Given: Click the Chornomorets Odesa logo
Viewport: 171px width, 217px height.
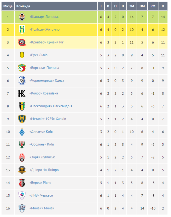Looking at the screenshot, I should point(22,81).
